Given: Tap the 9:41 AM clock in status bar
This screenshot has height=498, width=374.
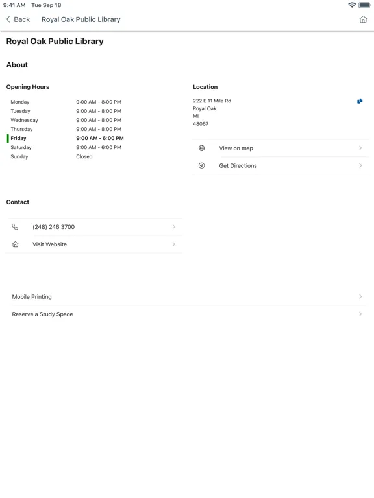Looking at the screenshot, I should point(14,5).
